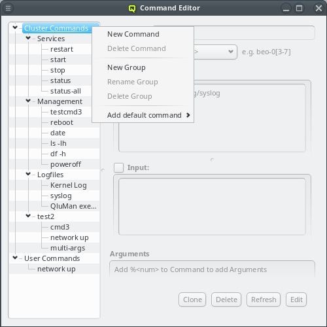Select the start command
This screenshot has width=327, height=327.
(x=58, y=60)
